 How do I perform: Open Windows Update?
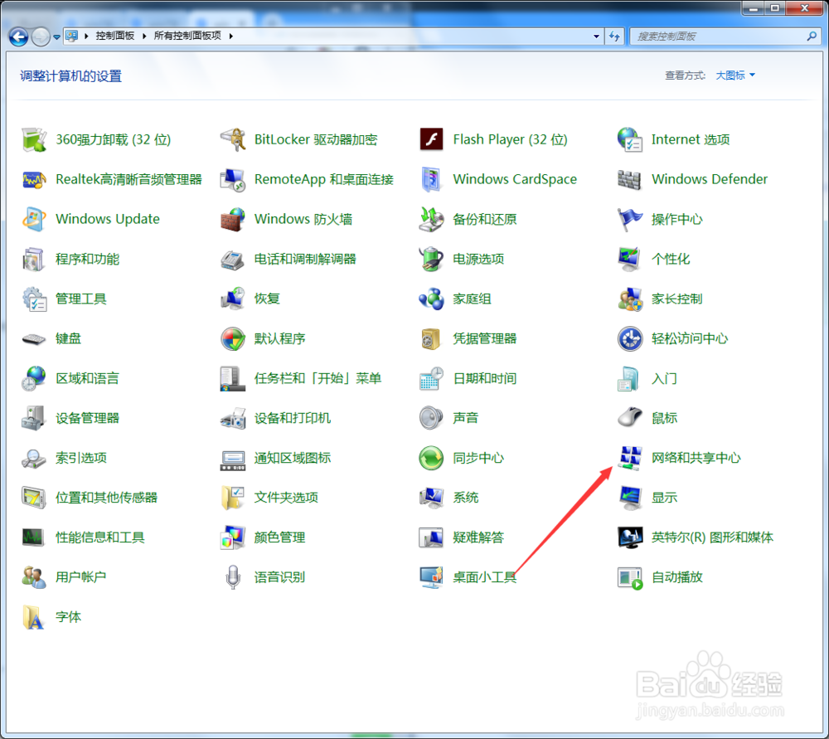coord(107,219)
